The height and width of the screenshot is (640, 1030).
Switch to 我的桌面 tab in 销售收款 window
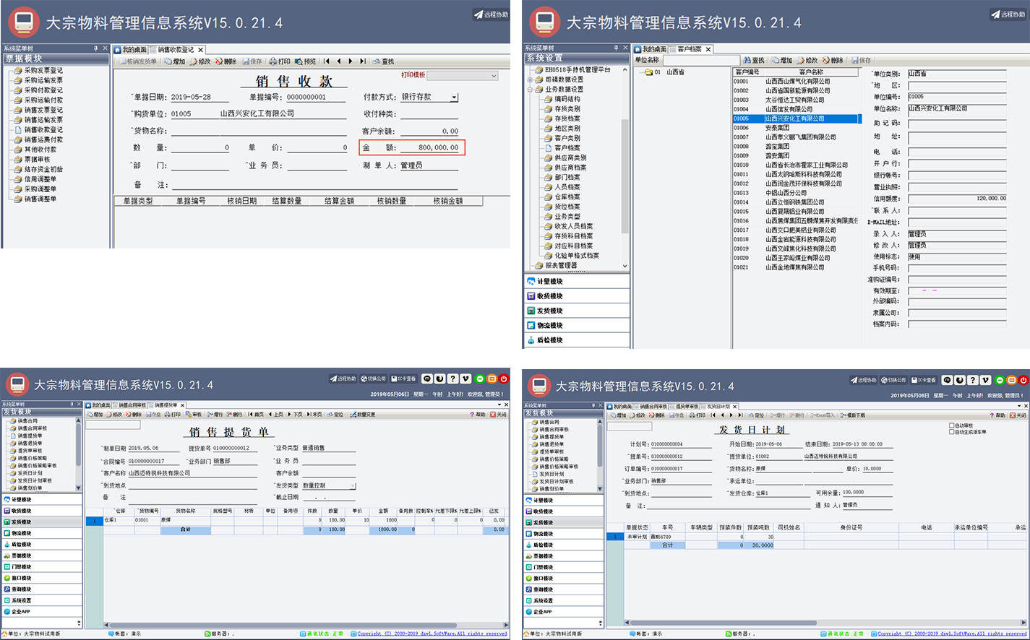coord(131,50)
